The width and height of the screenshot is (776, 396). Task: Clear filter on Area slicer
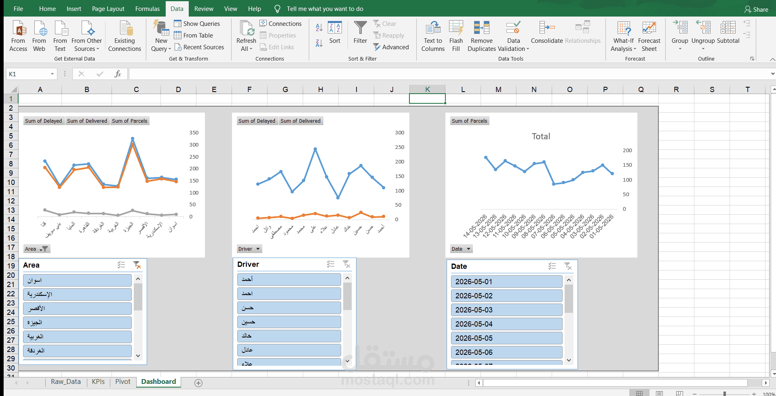pos(137,265)
